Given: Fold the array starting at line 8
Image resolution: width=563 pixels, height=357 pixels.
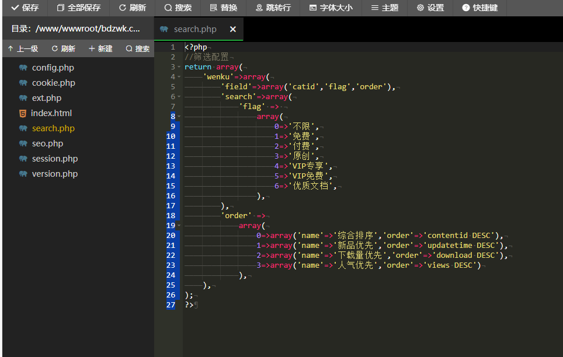Looking at the screenshot, I should [178, 116].
